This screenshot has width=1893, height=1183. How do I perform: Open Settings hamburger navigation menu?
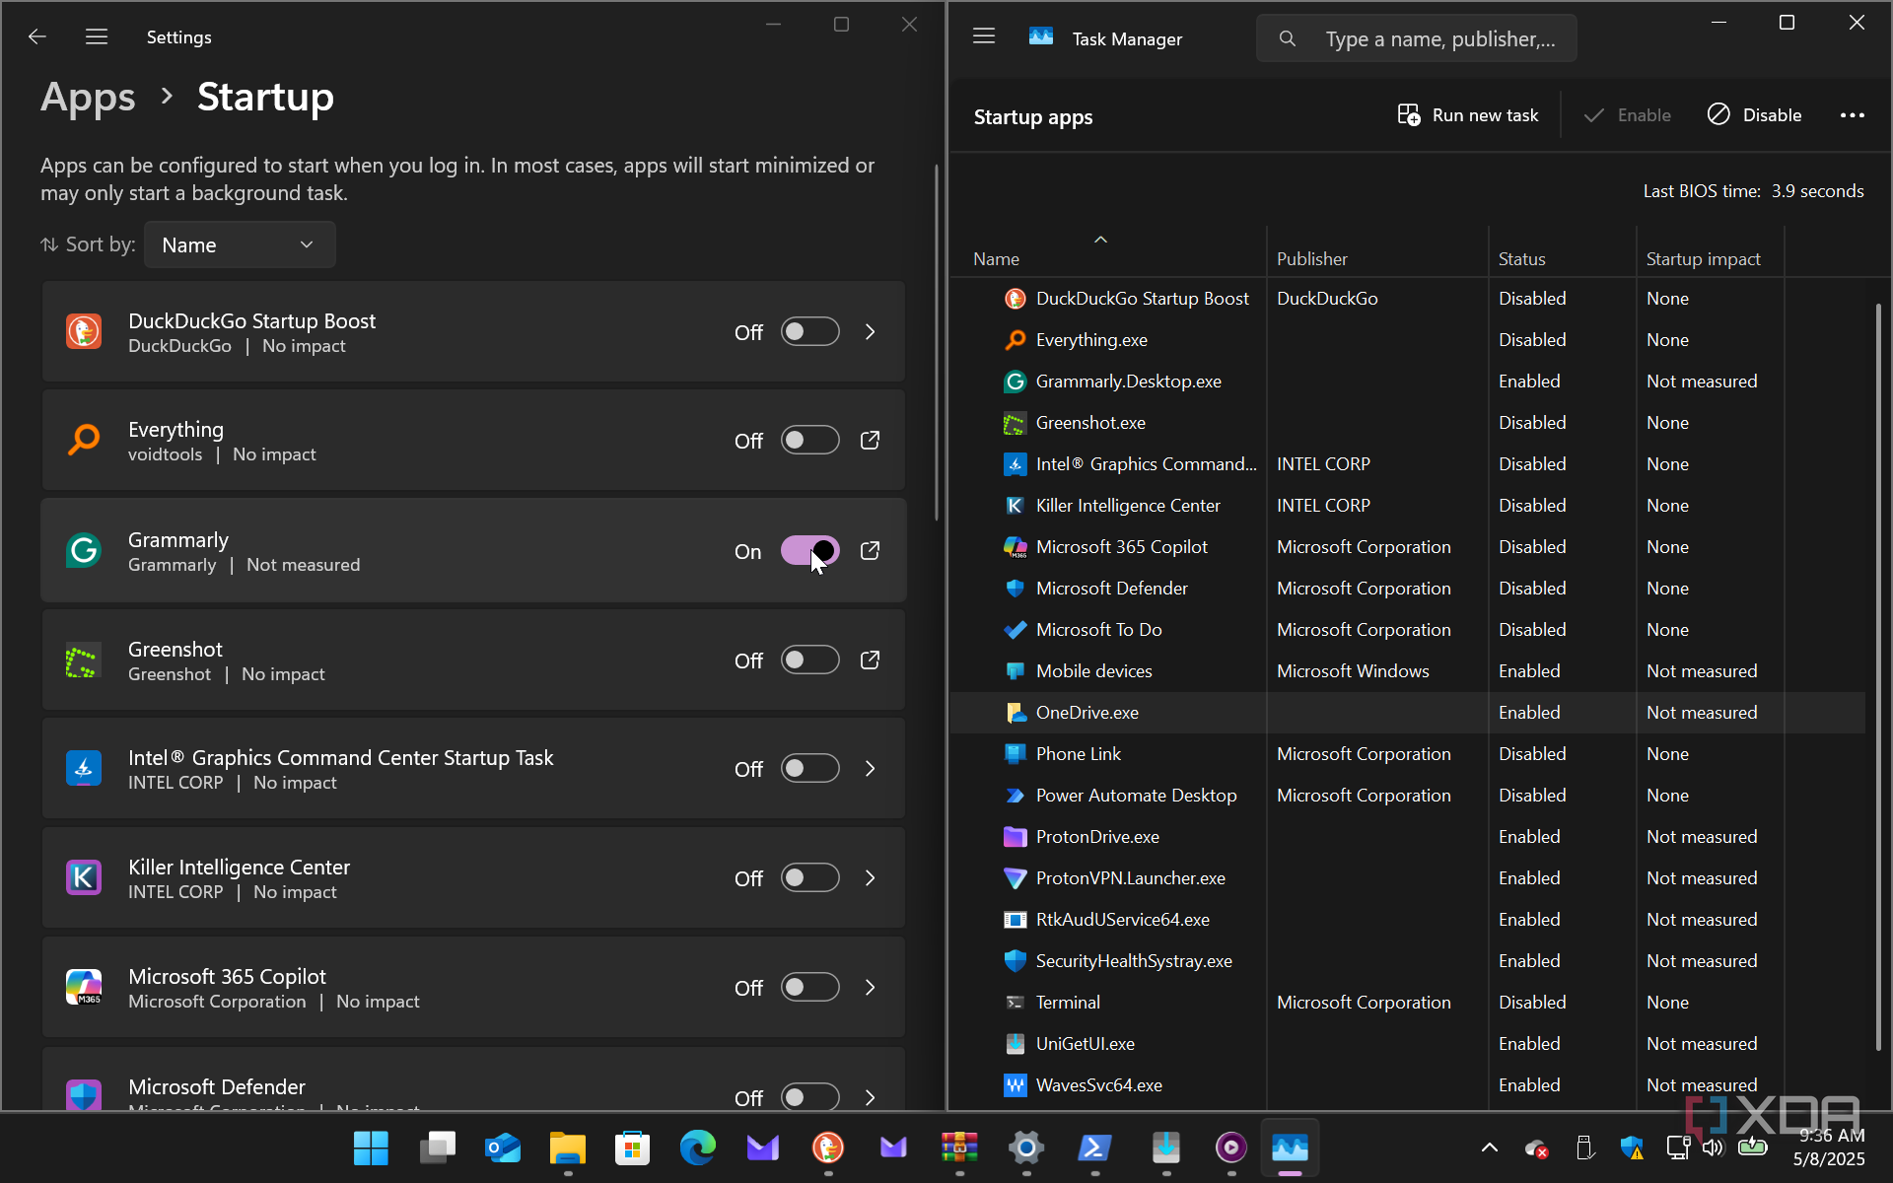[96, 37]
